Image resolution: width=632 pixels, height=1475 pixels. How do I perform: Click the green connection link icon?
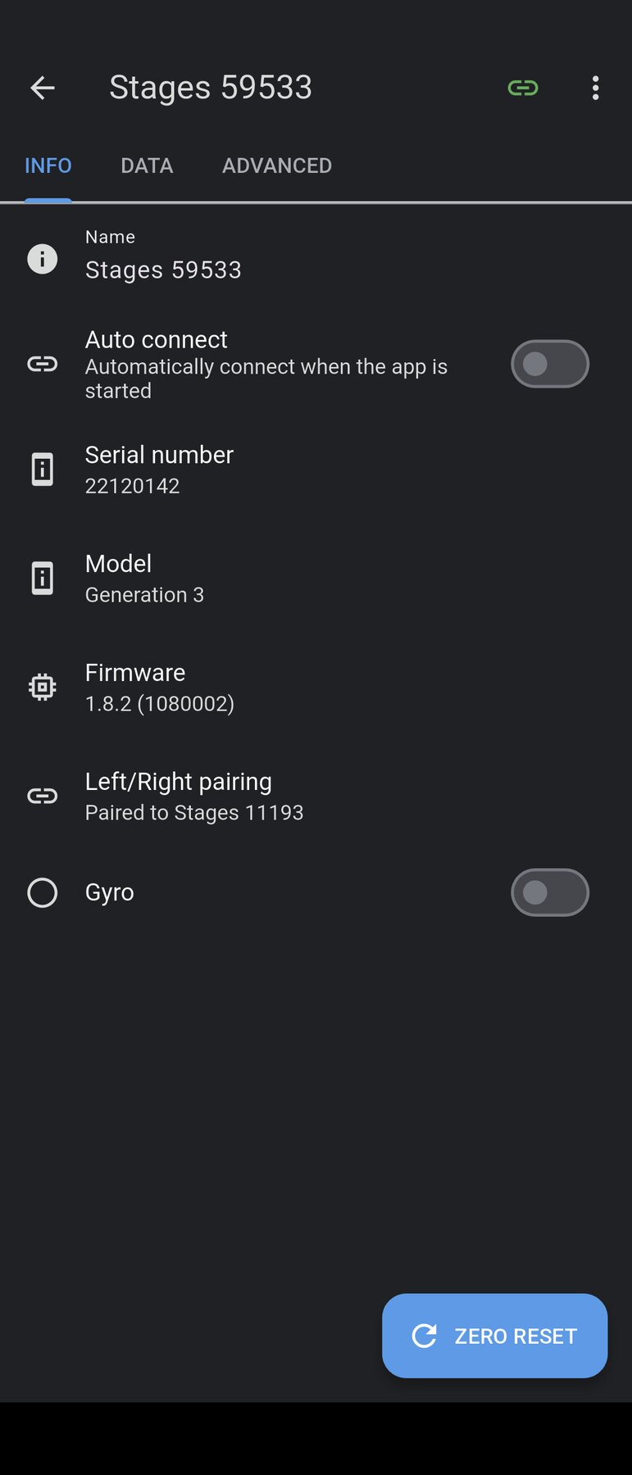point(523,88)
